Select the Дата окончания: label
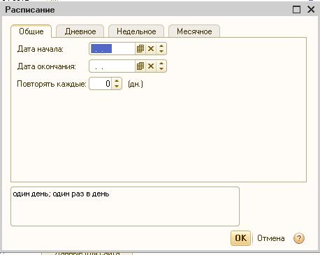 (47, 66)
